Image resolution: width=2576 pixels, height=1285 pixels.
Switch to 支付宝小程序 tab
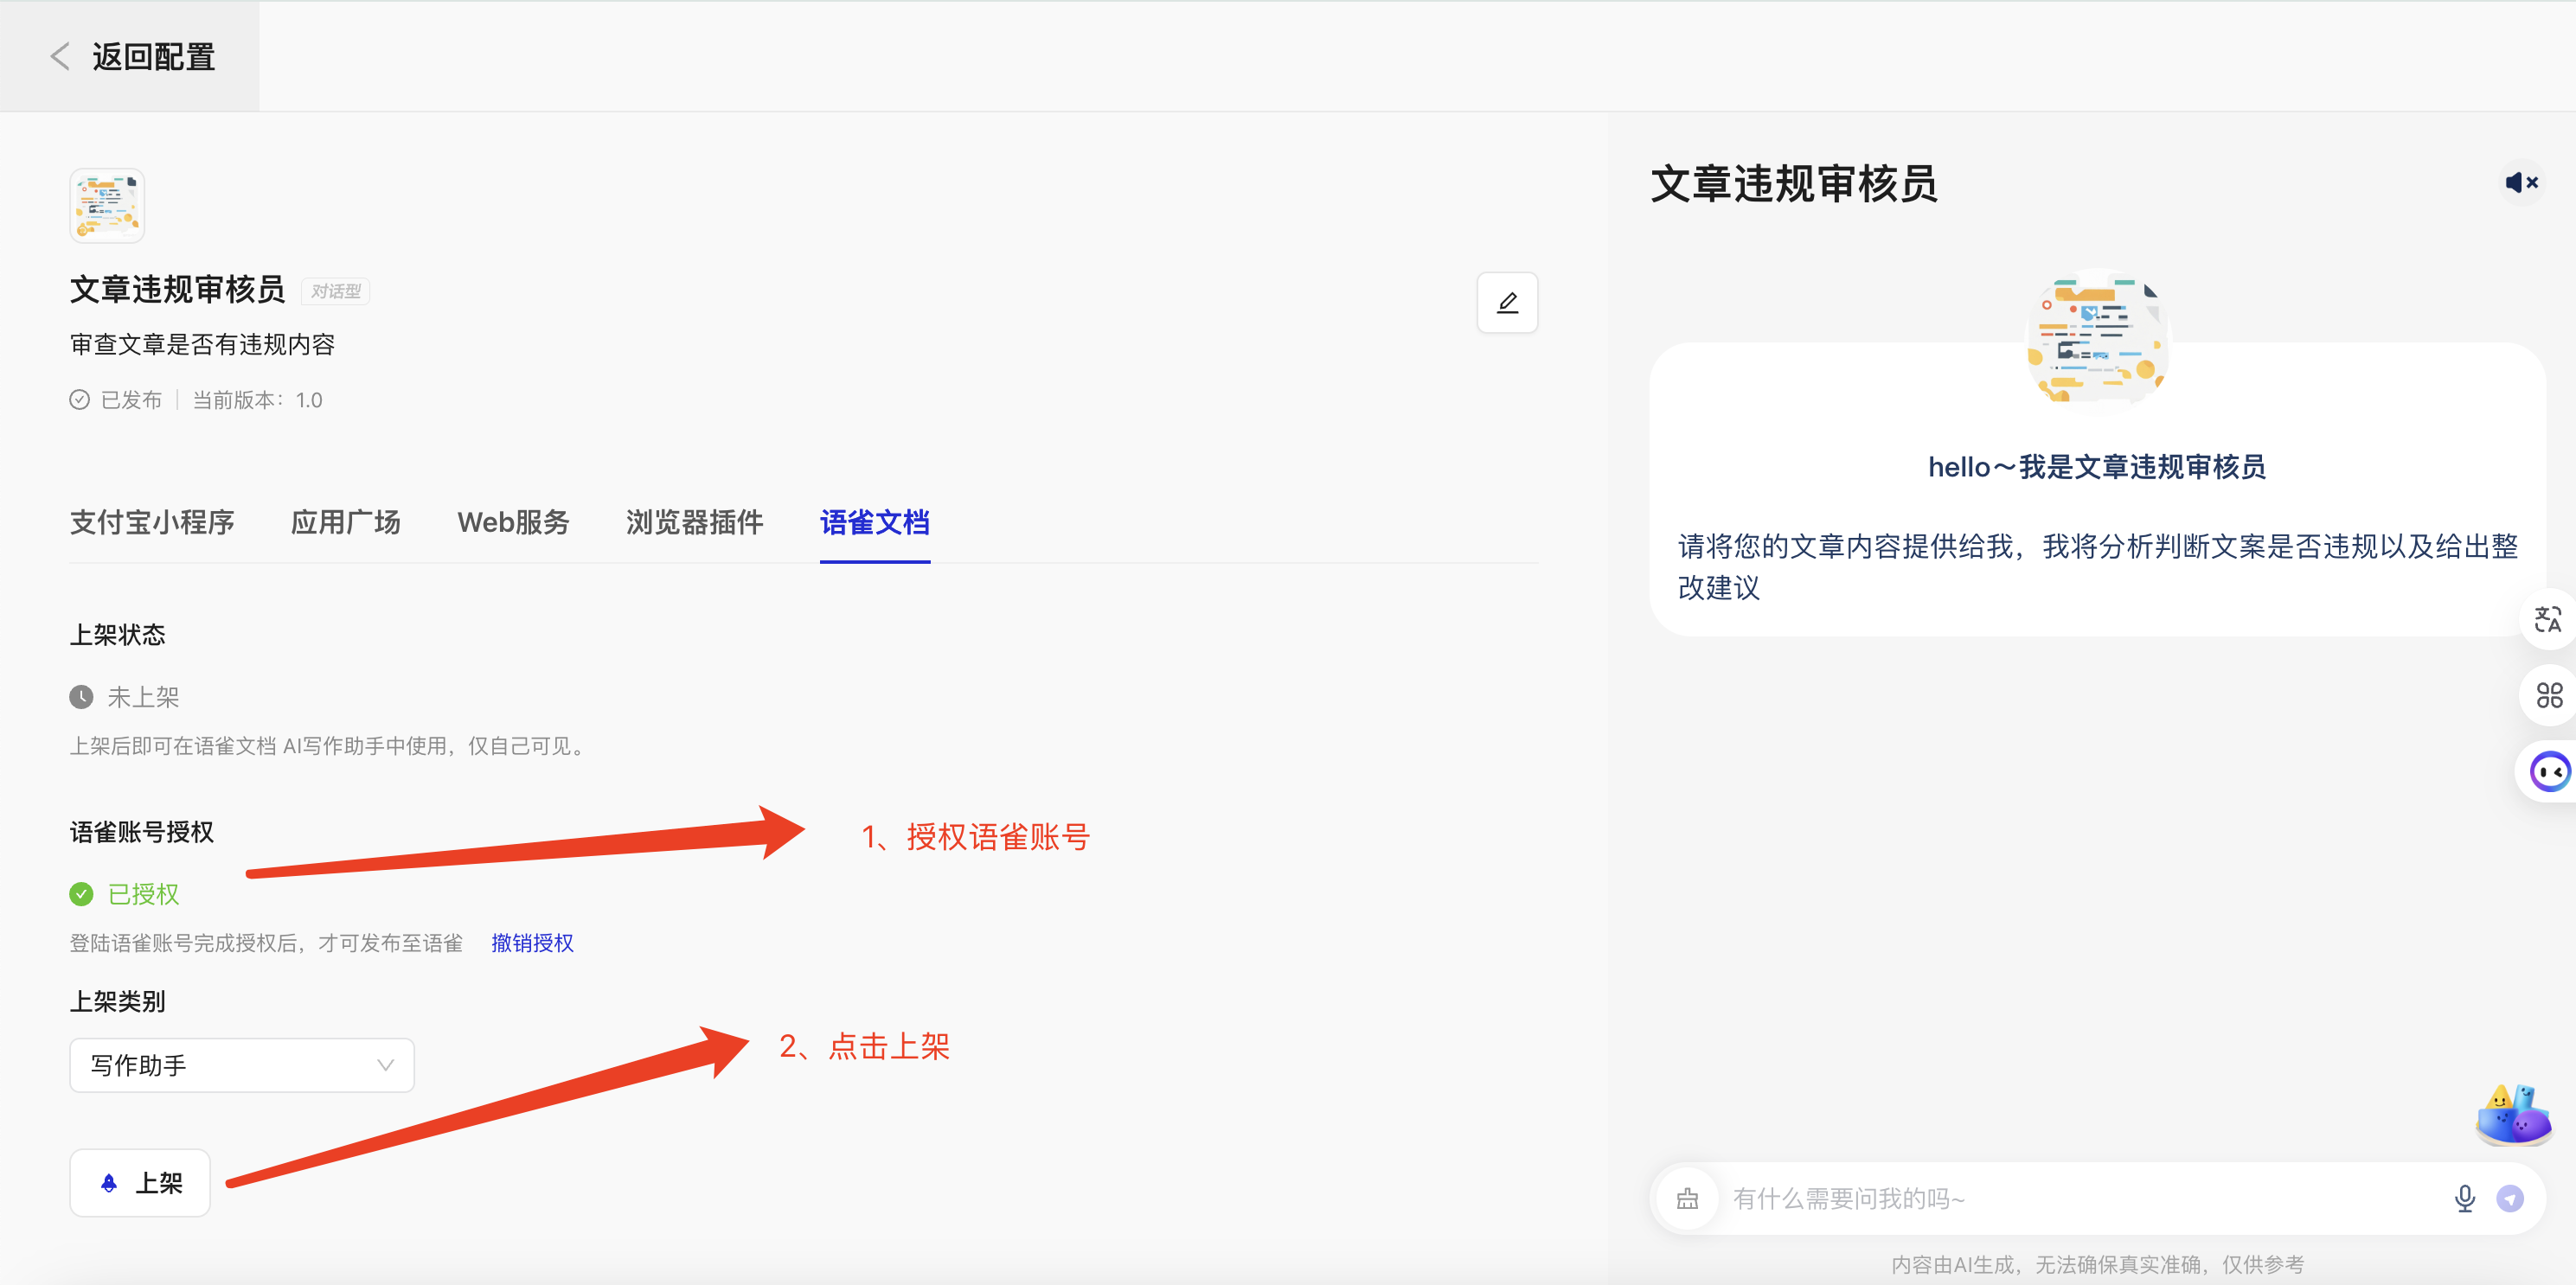(x=152, y=522)
